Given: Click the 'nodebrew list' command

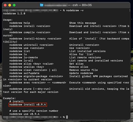Looking at the screenshot, I should point(20,51).
